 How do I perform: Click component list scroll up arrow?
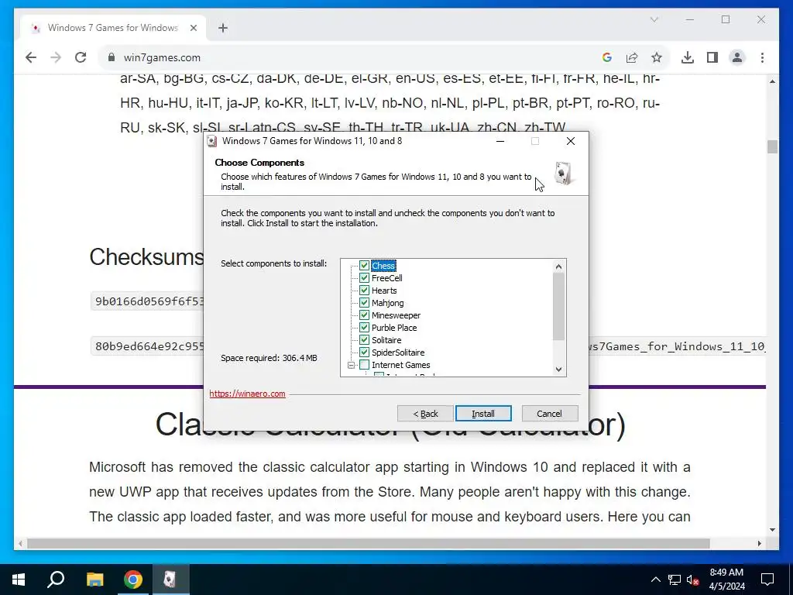click(x=558, y=267)
